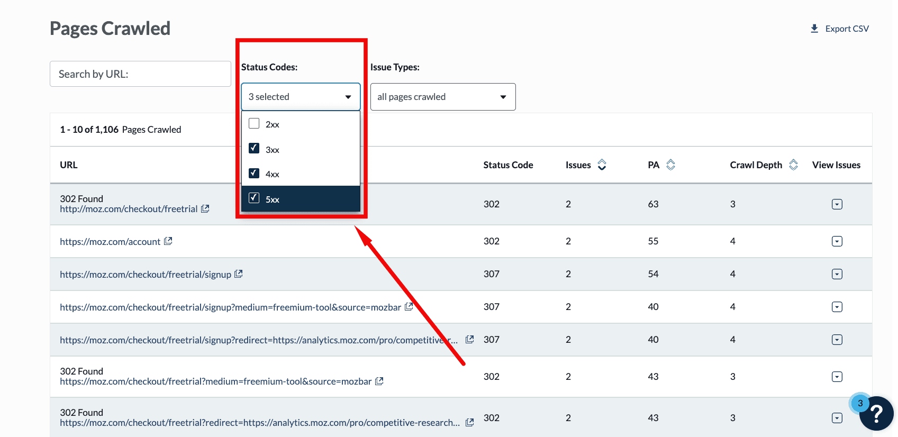Uncheck the 4xx status code option

254,174
